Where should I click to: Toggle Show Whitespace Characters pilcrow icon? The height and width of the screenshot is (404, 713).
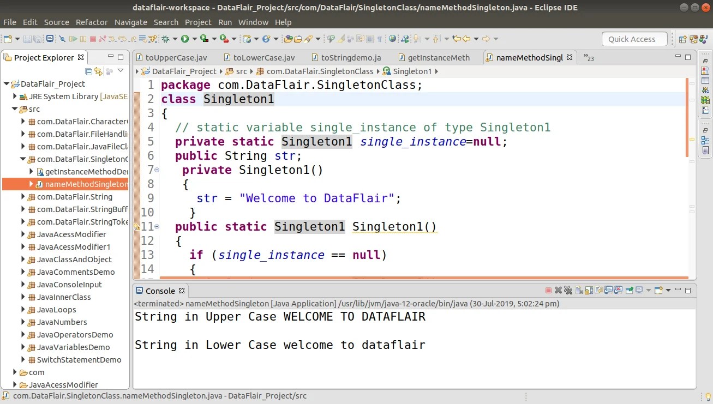[380, 39]
